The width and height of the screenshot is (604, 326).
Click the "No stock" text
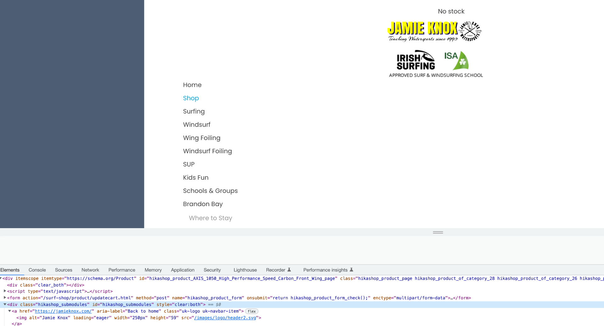(x=451, y=11)
